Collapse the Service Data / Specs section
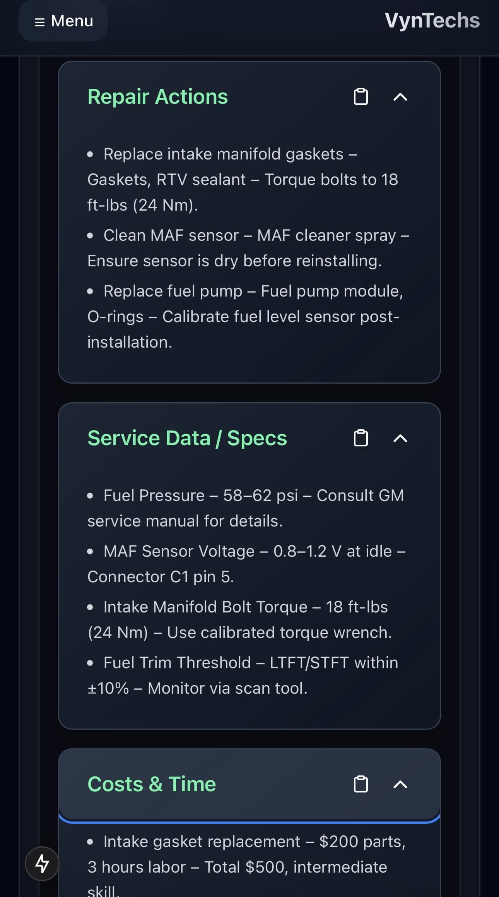The height and width of the screenshot is (897, 499). tap(401, 439)
